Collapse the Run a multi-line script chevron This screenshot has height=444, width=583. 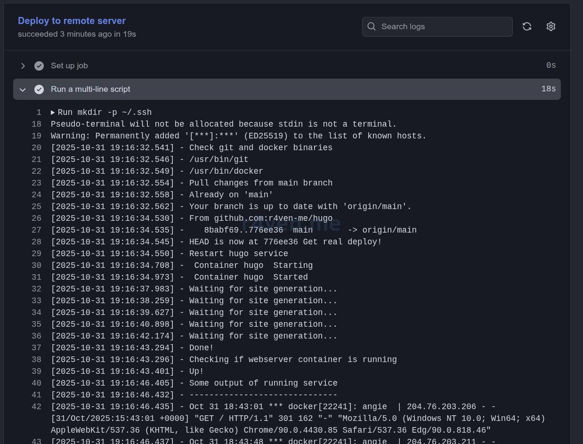pos(23,89)
